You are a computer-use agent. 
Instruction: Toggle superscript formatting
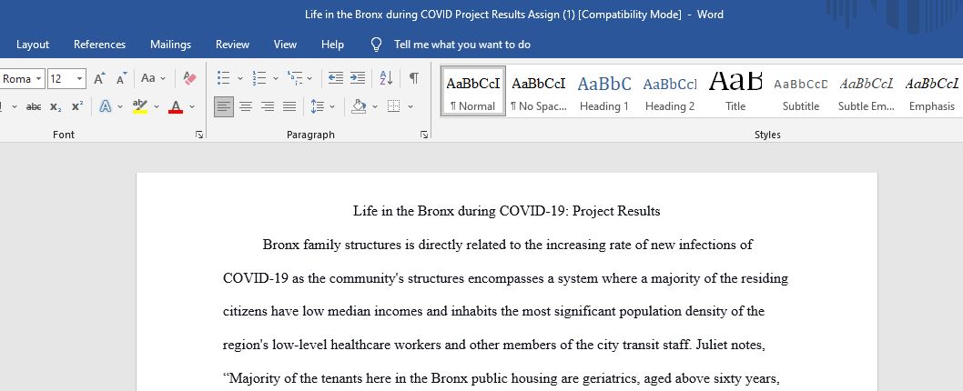point(76,106)
